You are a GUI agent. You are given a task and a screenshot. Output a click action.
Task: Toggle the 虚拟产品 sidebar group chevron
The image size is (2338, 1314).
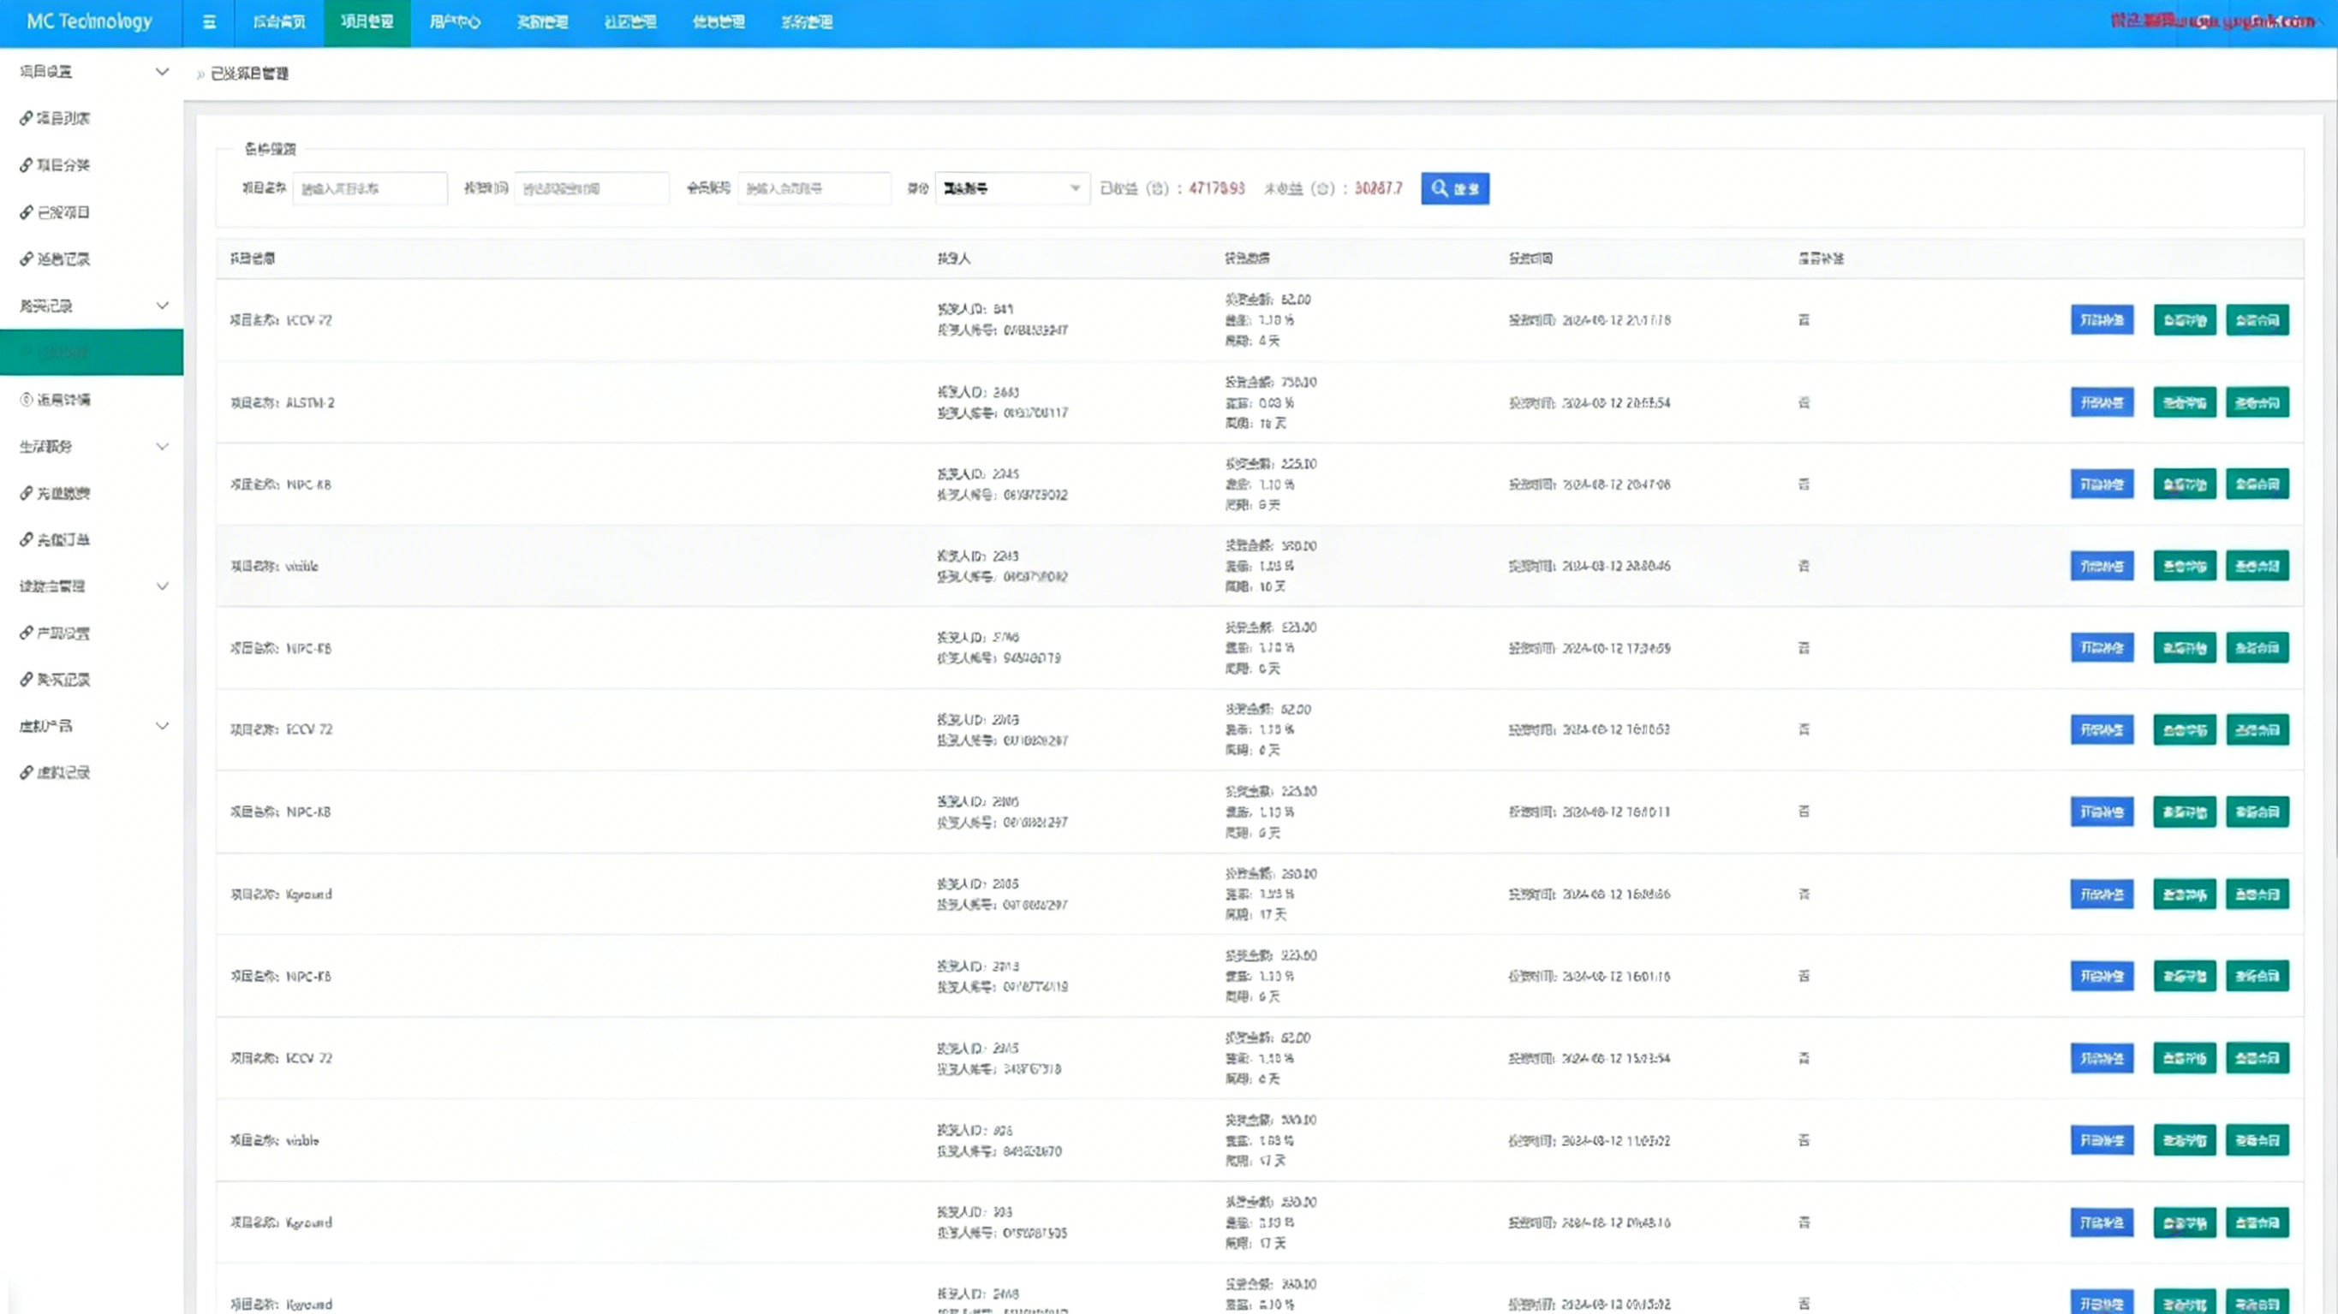click(162, 726)
